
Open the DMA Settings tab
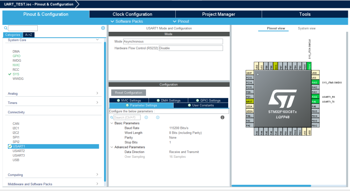[x=168, y=100]
